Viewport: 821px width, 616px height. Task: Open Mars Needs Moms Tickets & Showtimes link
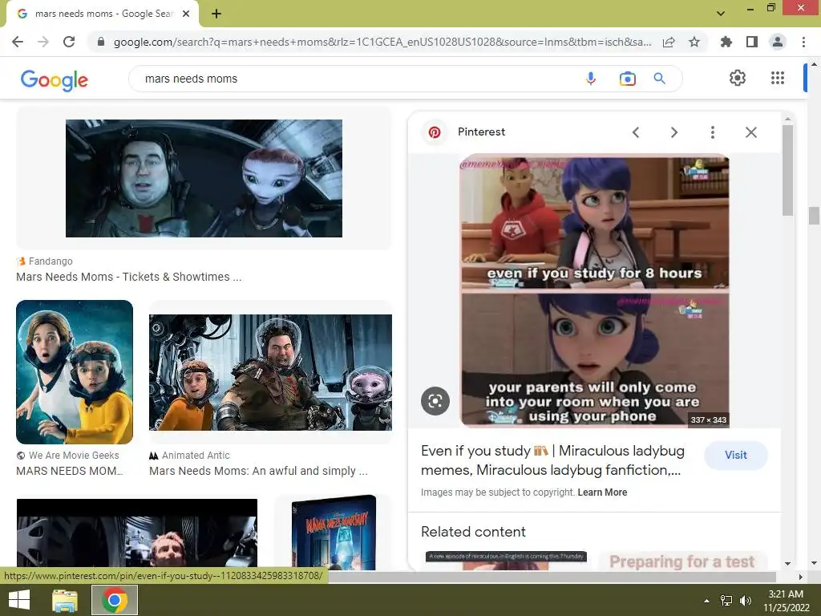pyautogui.click(x=129, y=277)
